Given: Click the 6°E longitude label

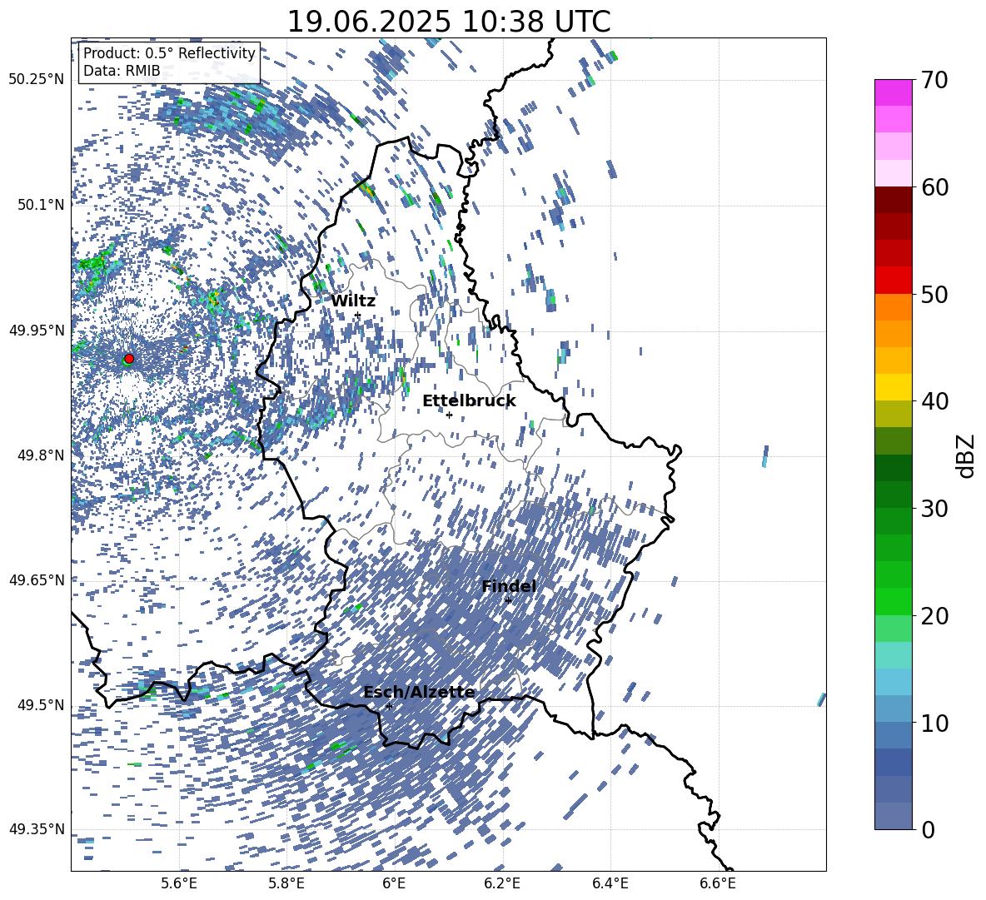Looking at the screenshot, I should click(x=394, y=883).
